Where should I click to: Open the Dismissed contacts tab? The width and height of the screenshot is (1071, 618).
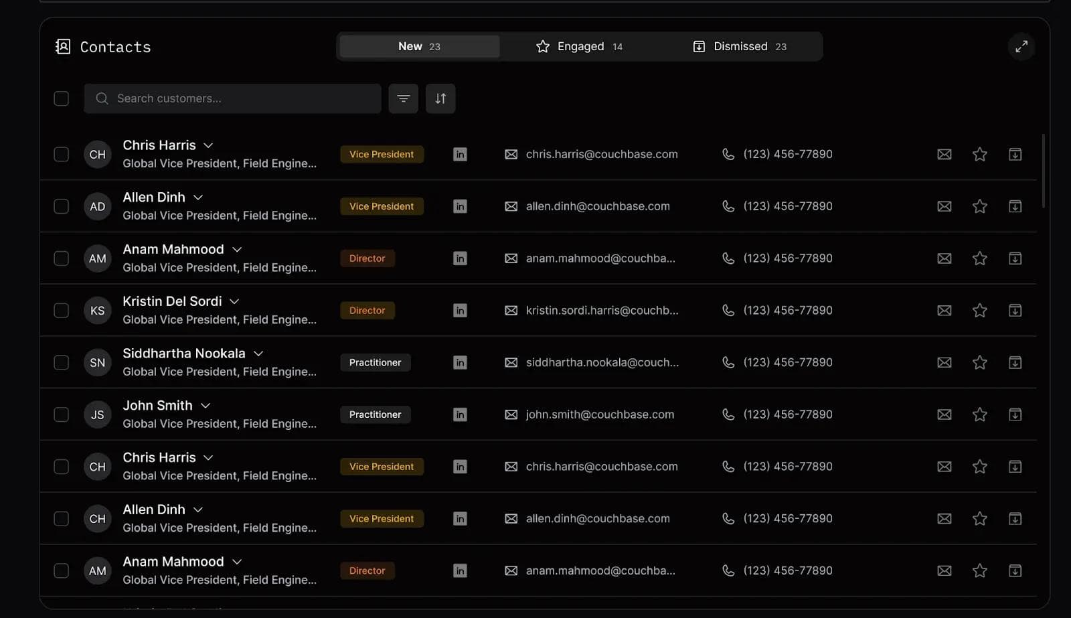pos(740,46)
